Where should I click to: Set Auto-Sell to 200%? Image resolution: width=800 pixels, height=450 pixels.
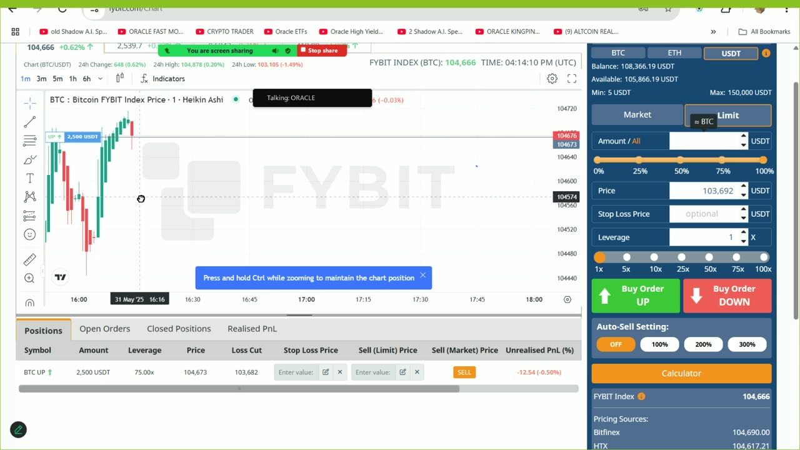703,344
